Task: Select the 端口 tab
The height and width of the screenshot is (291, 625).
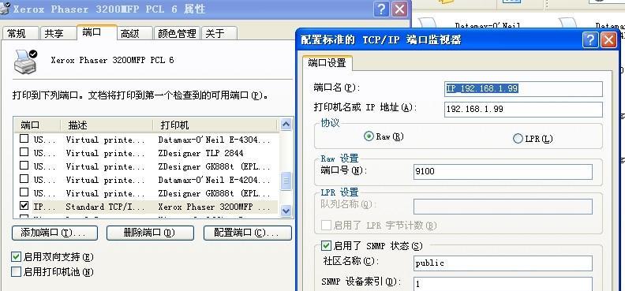Action: pos(97,32)
